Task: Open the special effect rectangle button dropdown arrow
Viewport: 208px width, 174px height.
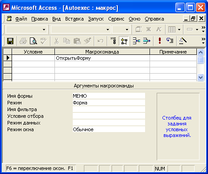Action: pyautogui.click(x=197, y=29)
